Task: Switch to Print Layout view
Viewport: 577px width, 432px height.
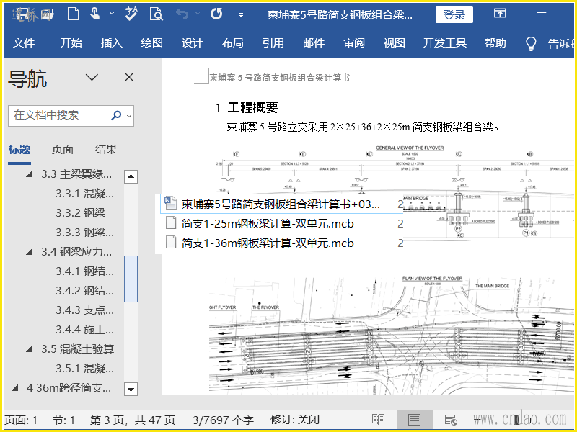Action: coord(414,420)
